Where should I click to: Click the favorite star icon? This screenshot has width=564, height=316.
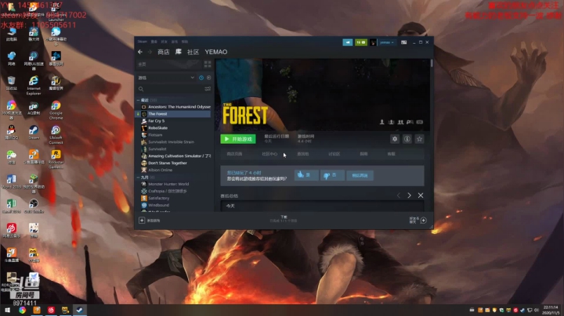(419, 139)
